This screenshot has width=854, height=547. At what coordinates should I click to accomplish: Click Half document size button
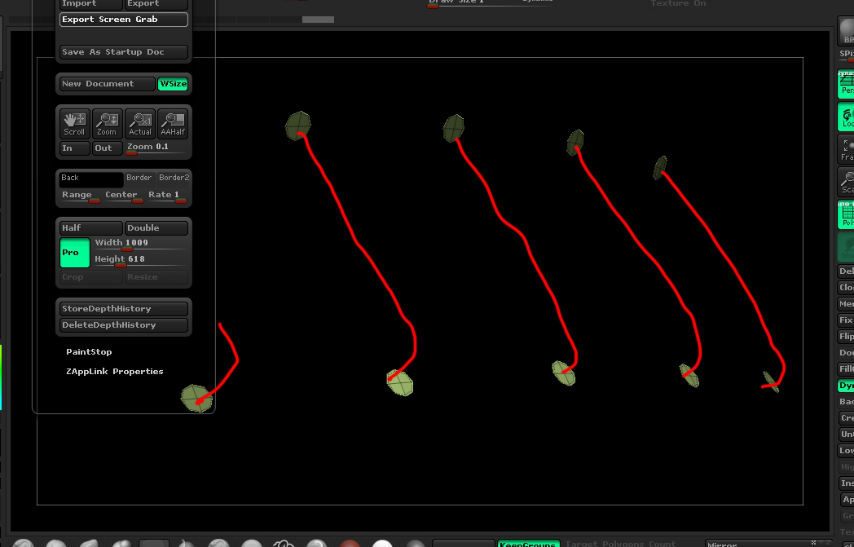click(91, 228)
